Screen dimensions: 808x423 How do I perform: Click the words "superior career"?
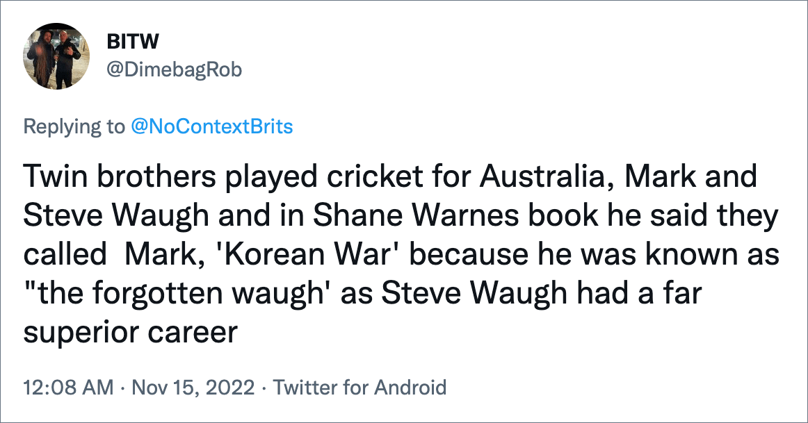pos(130,333)
